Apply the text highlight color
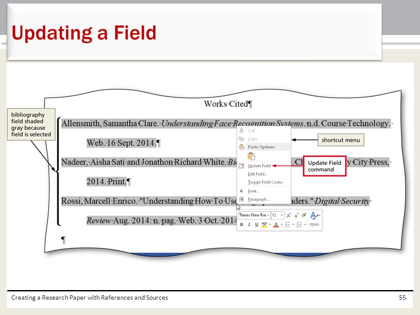The height and width of the screenshot is (315, 420). (x=264, y=224)
